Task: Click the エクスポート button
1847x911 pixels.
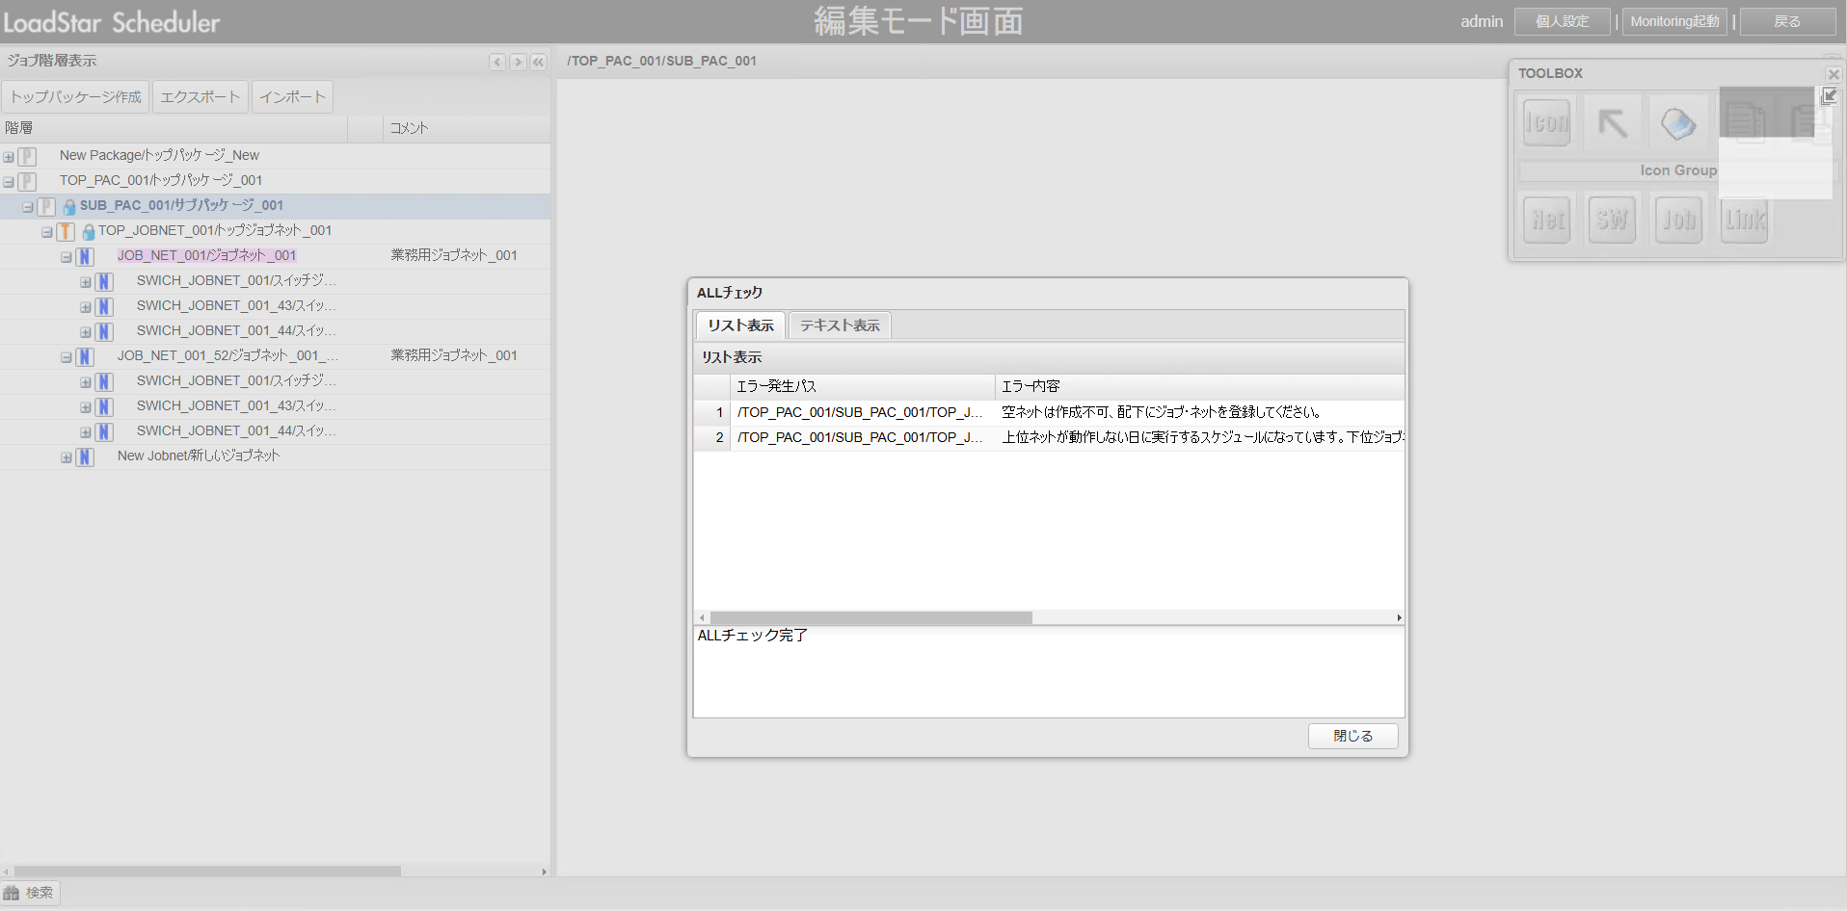Action: (200, 97)
